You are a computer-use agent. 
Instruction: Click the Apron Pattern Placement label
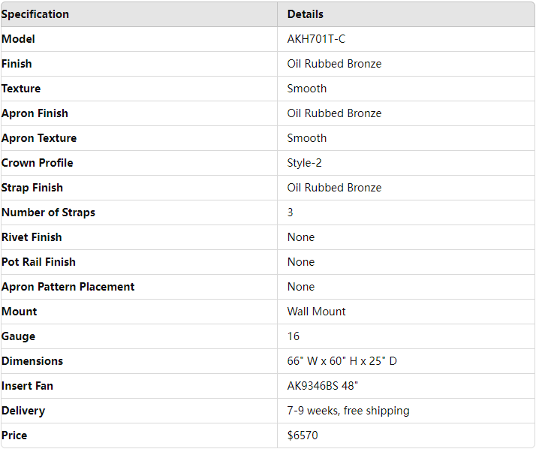pos(68,287)
